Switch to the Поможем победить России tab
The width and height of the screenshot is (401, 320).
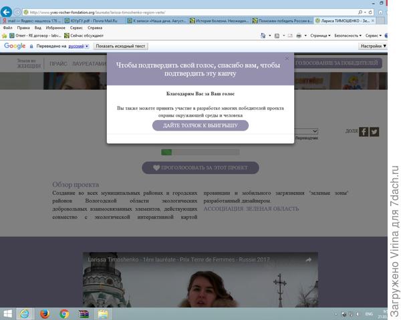point(282,21)
